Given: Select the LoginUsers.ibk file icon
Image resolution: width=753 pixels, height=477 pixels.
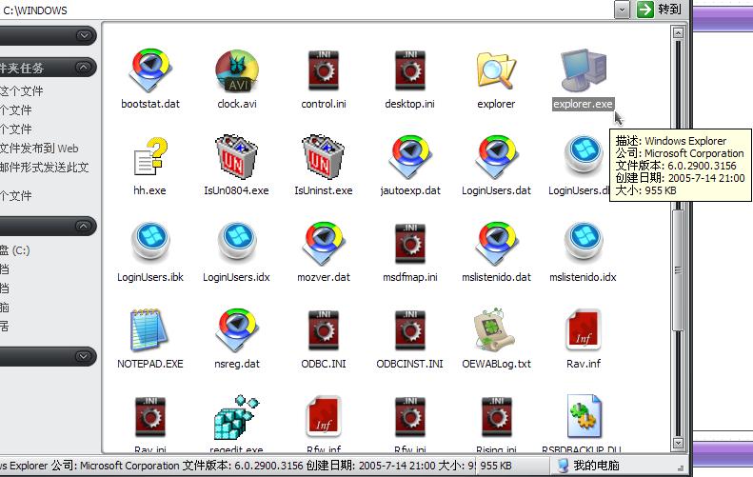Looking at the screenshot, I should pos(150,242).
